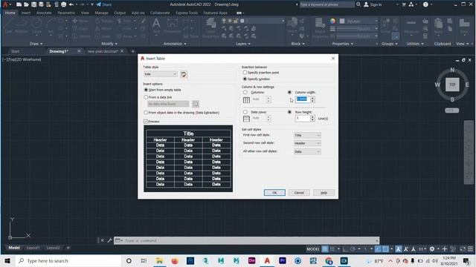The width and height of the screenshot is (476, 267).
Task: Open All other row cell styles dropdown
Action: [x=307, y=151]
